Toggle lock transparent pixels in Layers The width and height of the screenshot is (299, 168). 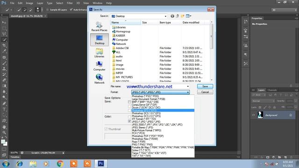(260, 107)
